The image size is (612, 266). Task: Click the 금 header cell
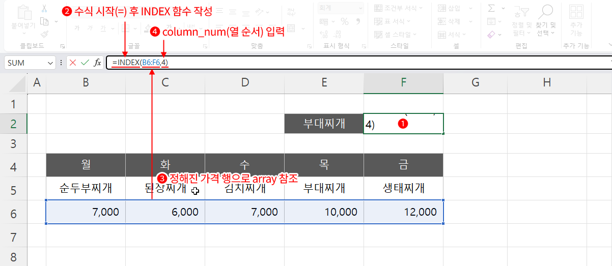(x=404, y=165)
